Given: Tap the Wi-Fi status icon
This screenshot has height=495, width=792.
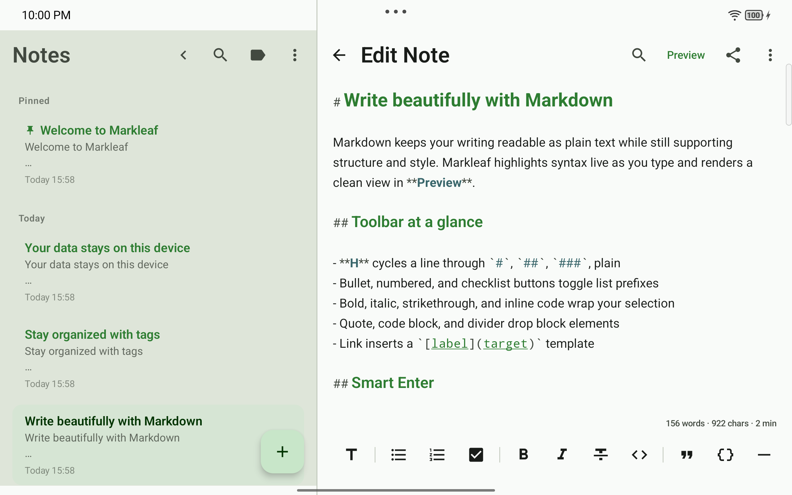Looking at the screenshot, I should point(734,15).
